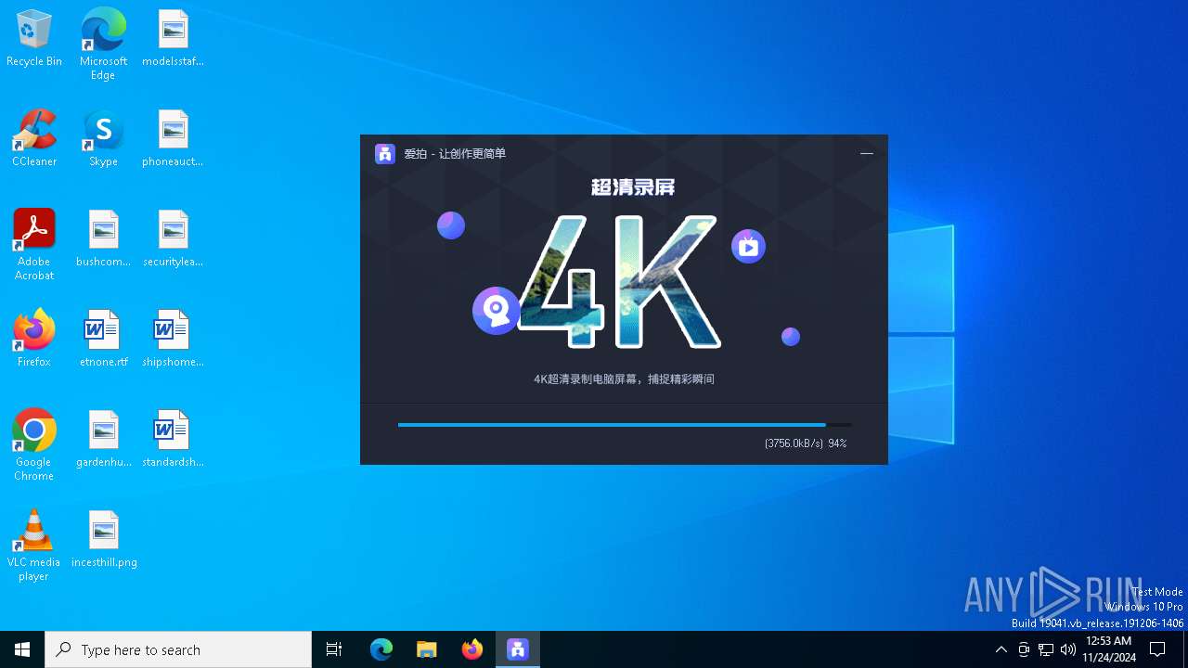This screenshot has width=1188, height=668.
Task: Select the standardsh Word document
Action: (173, 440)
